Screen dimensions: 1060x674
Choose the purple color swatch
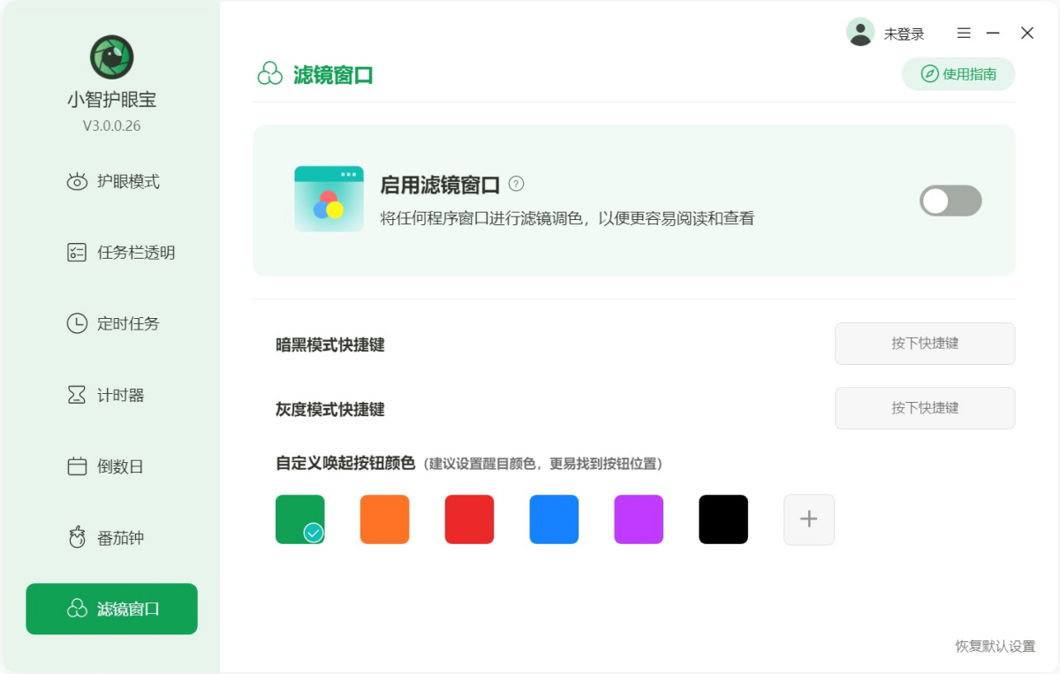click(639, 519)
